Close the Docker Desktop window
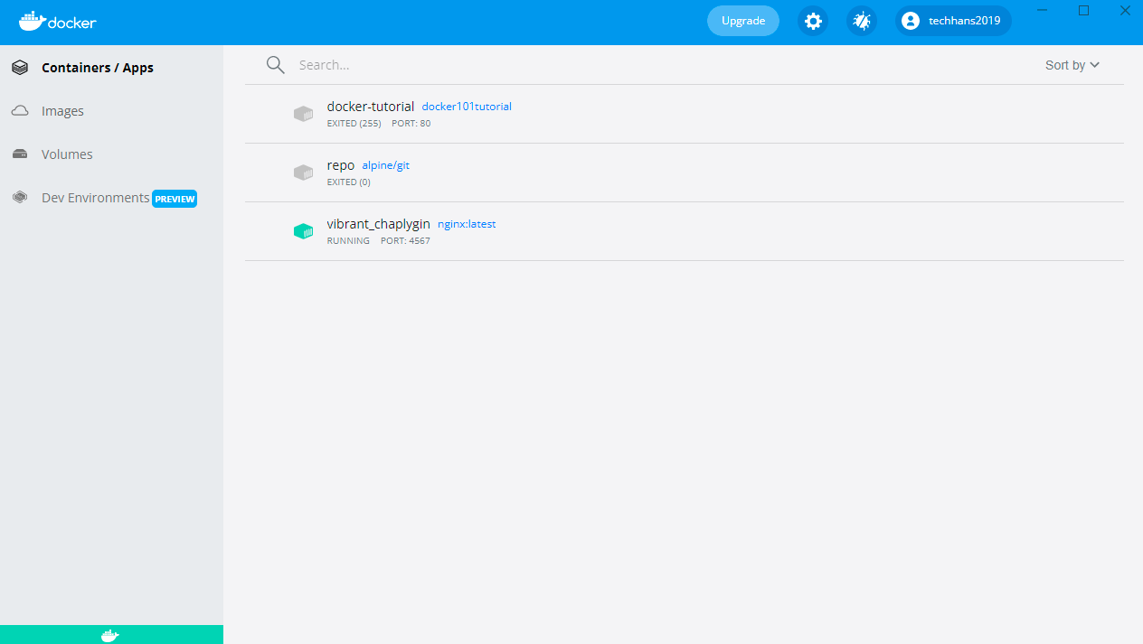1143x644 pixels. point(1124,11)
